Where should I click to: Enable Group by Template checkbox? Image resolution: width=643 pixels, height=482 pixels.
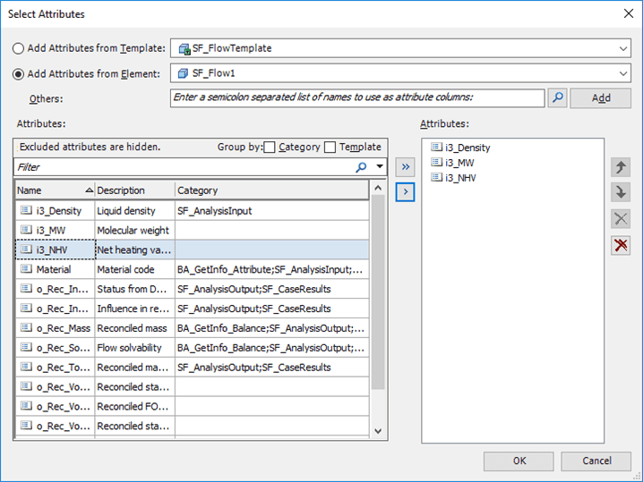(330, 147)
